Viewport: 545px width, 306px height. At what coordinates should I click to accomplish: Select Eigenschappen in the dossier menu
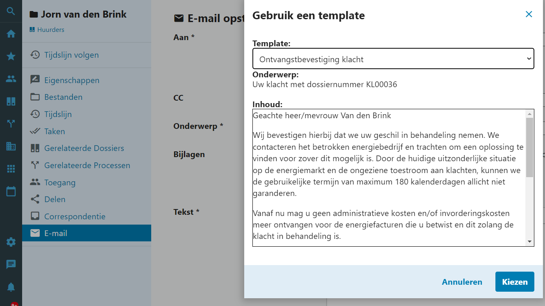[72, 80]
